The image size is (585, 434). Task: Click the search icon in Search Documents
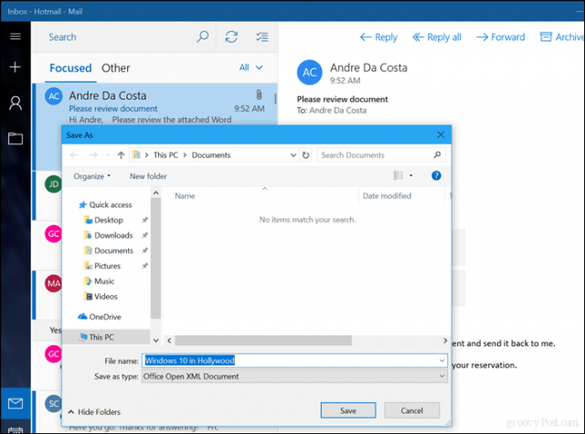click(437, 154)
